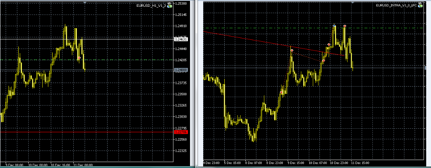Click the 1.25380 value on the price scale
The height and width of the screenshot is (168, 431).
pos(181,4)
